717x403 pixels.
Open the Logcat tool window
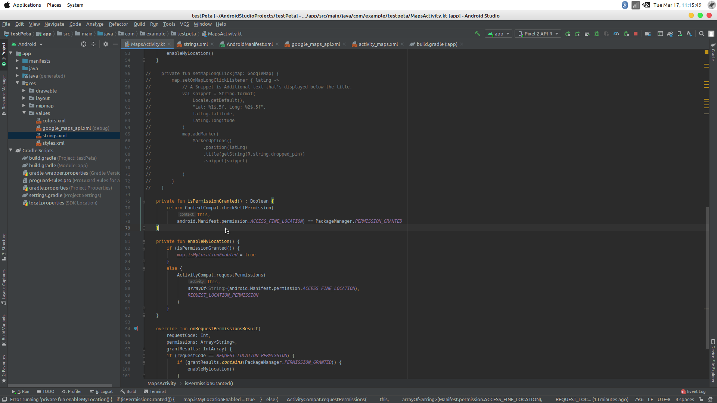pyautogui.click(x=101, y=391)
